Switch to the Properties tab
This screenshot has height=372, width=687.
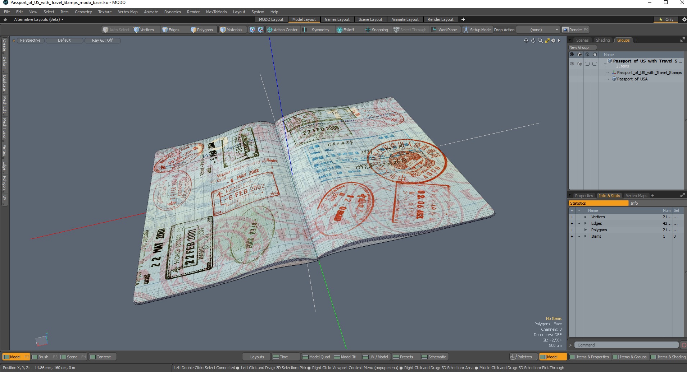coord(584,196)
